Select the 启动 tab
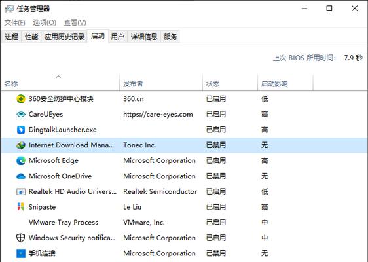 pyautogui.click(x=98, y=36)
